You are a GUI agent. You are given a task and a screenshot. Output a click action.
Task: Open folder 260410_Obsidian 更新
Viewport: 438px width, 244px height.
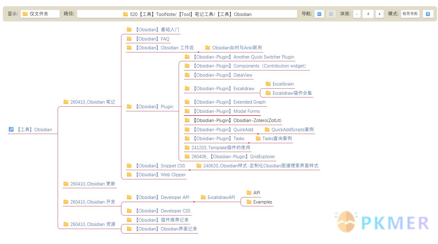93,184
